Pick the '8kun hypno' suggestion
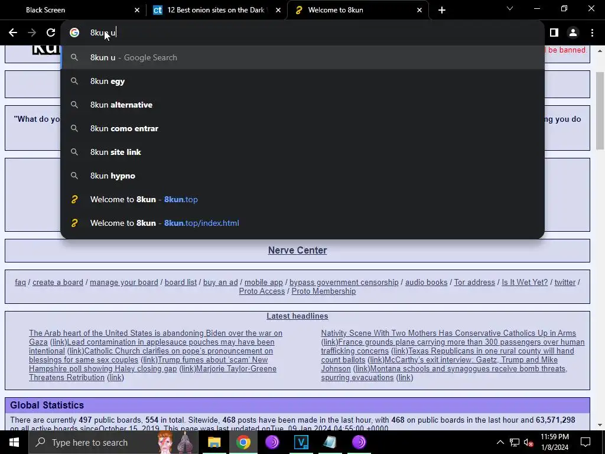Viewport: 605px width, 454px height. point(302,176)
